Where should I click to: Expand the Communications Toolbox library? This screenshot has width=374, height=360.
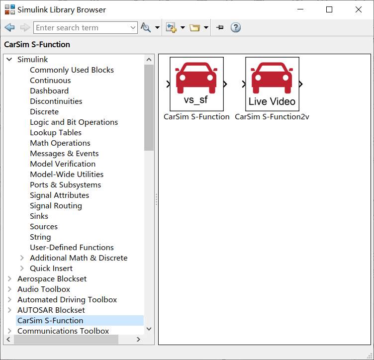point(9,331)
